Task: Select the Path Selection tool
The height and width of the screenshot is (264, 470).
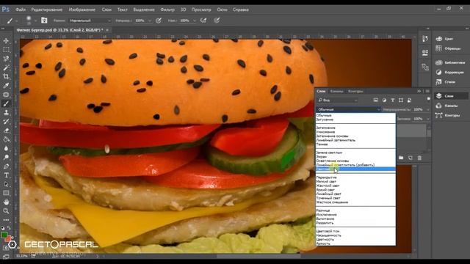Action: (6, 184)
